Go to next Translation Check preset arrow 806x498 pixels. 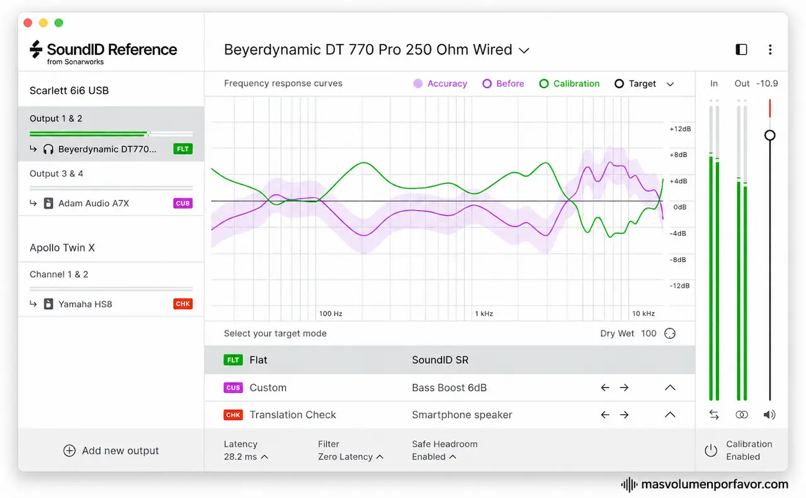click(624, 415)
